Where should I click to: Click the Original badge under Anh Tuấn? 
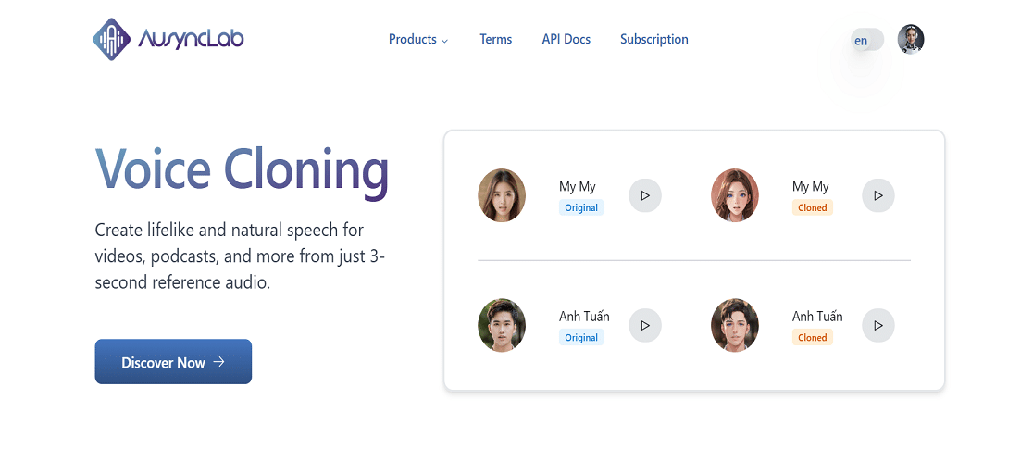click(x=581, y=338)
